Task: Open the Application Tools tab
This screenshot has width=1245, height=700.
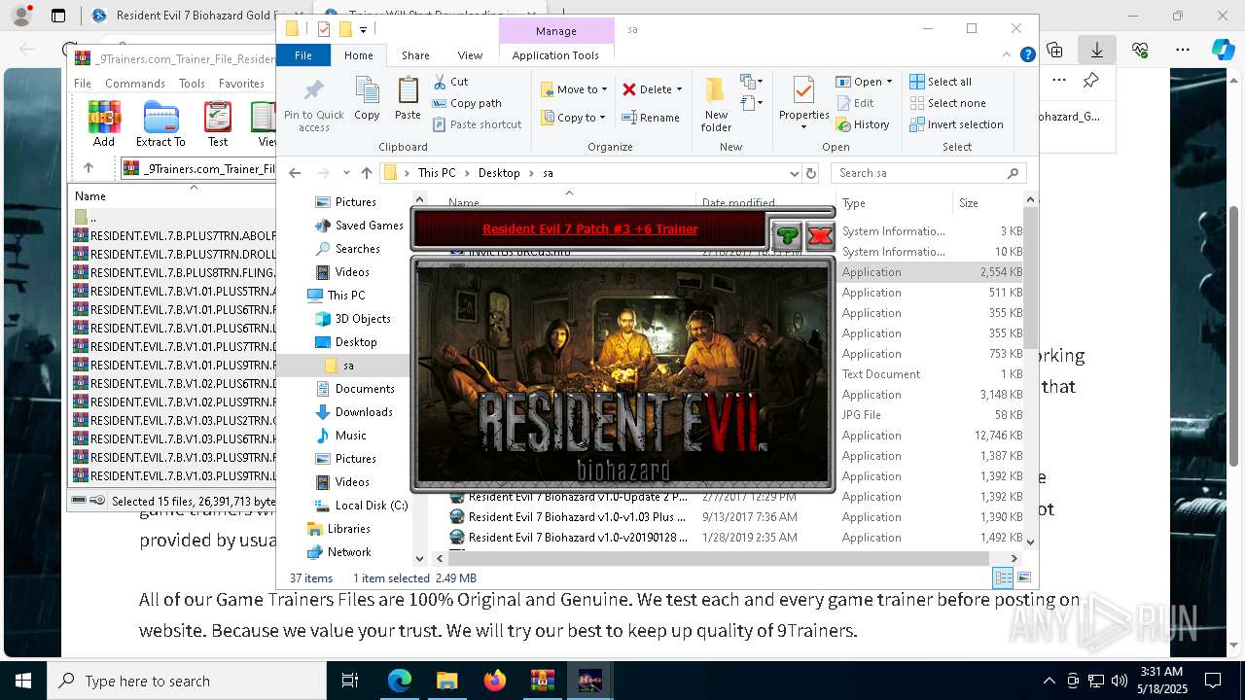Action: tap(555, 55)
